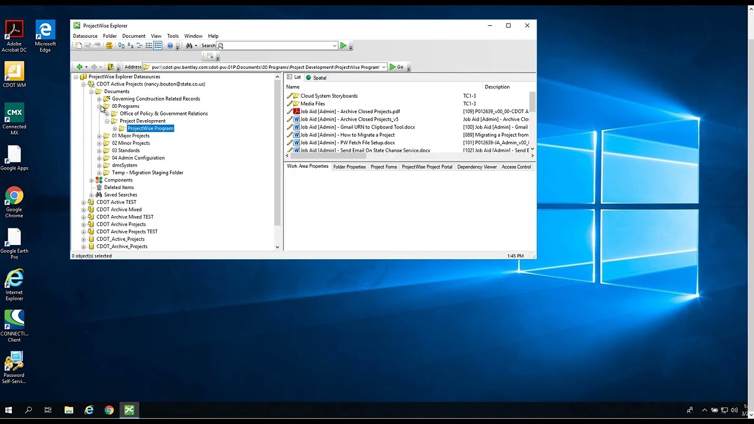Click the binoculars Find icon

(189, 45)
